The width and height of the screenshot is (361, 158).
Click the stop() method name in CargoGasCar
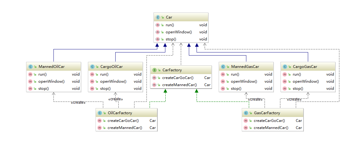click(x=298, y=89)
